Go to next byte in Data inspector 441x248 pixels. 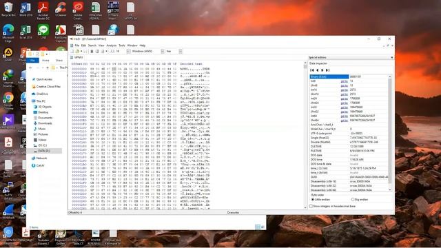pos(322,70)
